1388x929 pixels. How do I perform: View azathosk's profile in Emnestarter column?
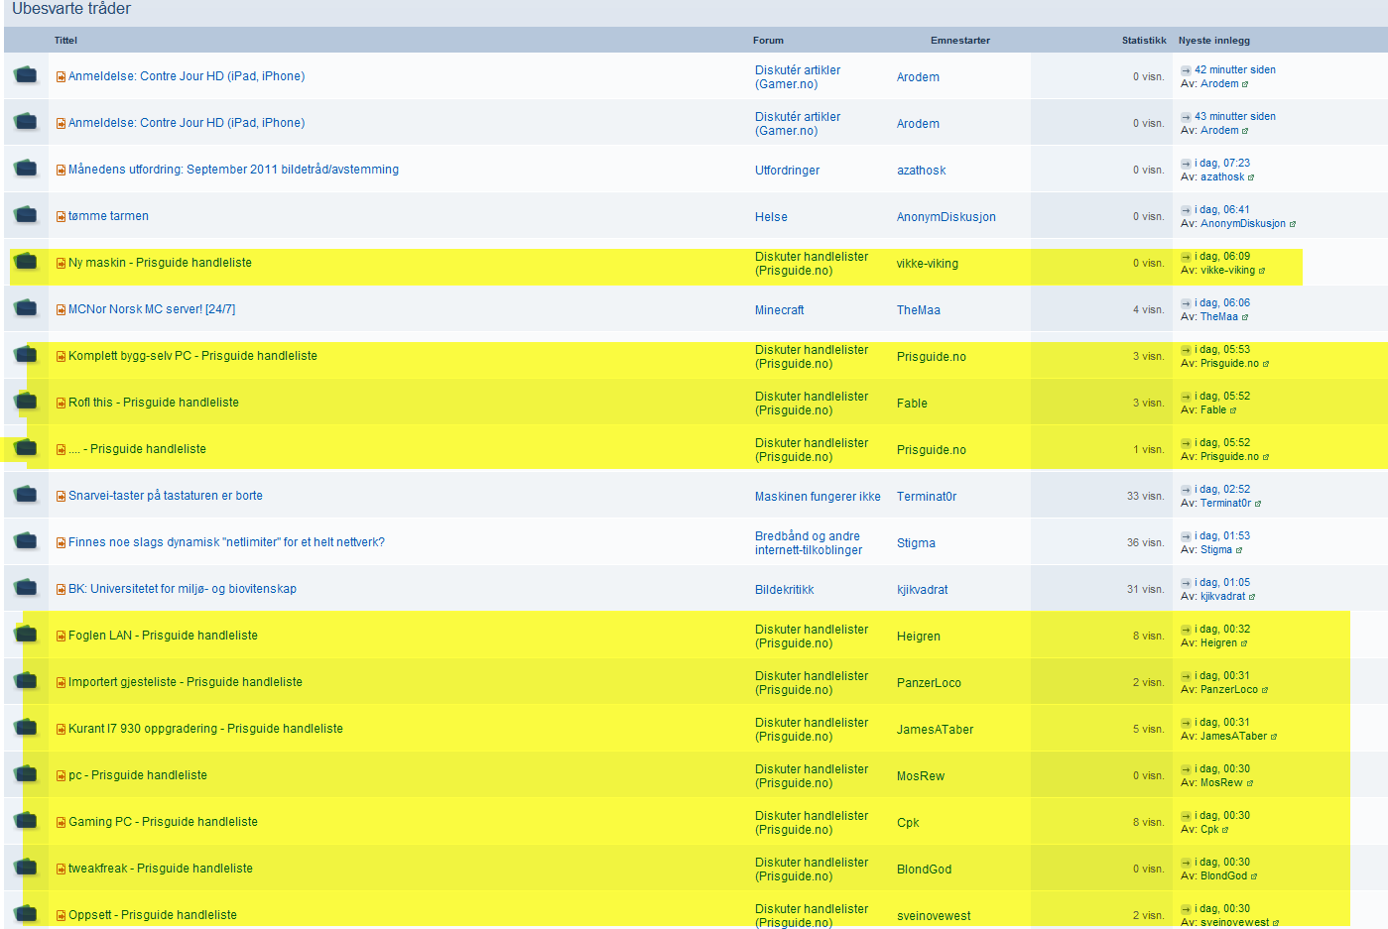click(921, 171)
